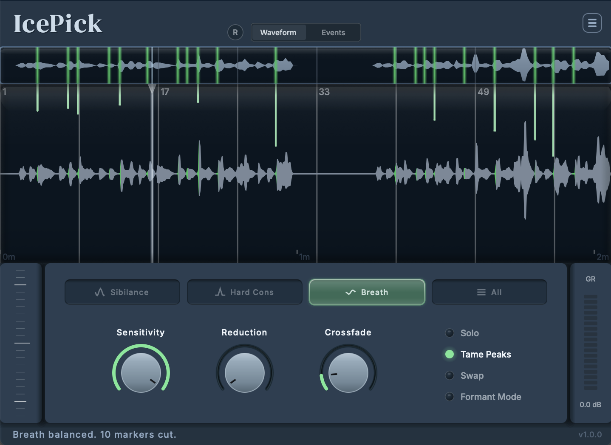This screenshot has height=445, width=611.
Task: Click the Breath squiggle icon
Action: [x=351, y=292]
